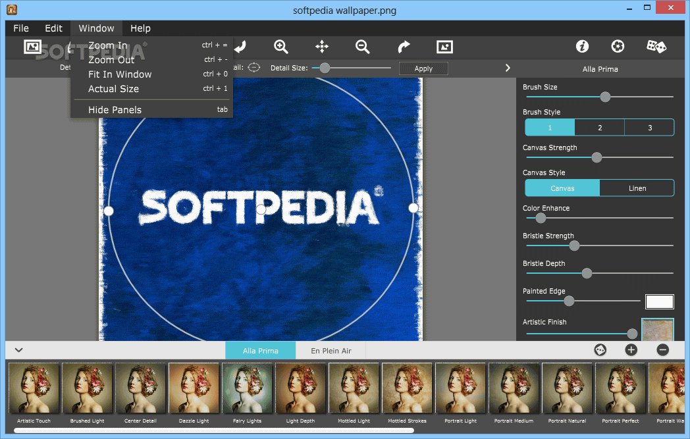This screenshot has width=690, height=439.
Task: Close the open Window menu
Action: tap(96, 28)
